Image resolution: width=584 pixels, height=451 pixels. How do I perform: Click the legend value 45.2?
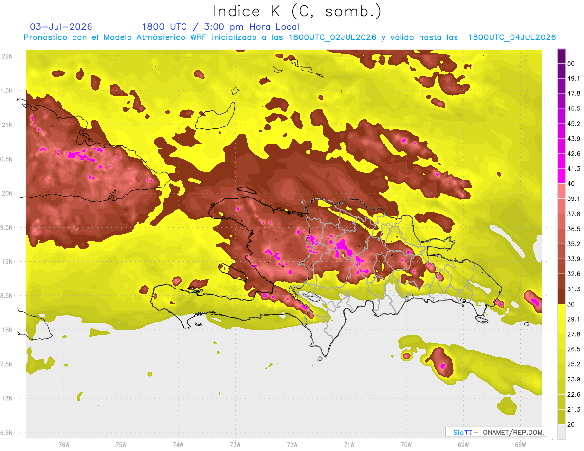coord(574,124)
